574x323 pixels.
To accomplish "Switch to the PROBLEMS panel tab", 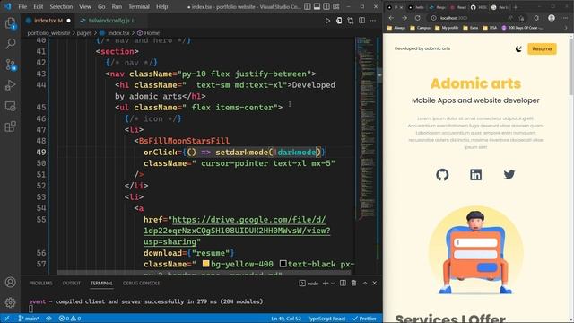I will coord(40,284).
